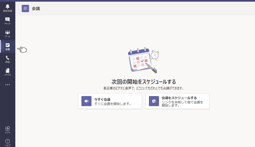Select the 会議 calendar sidebar item
Image resolution: width=255 pixels, height=147 pixels.
7,46
